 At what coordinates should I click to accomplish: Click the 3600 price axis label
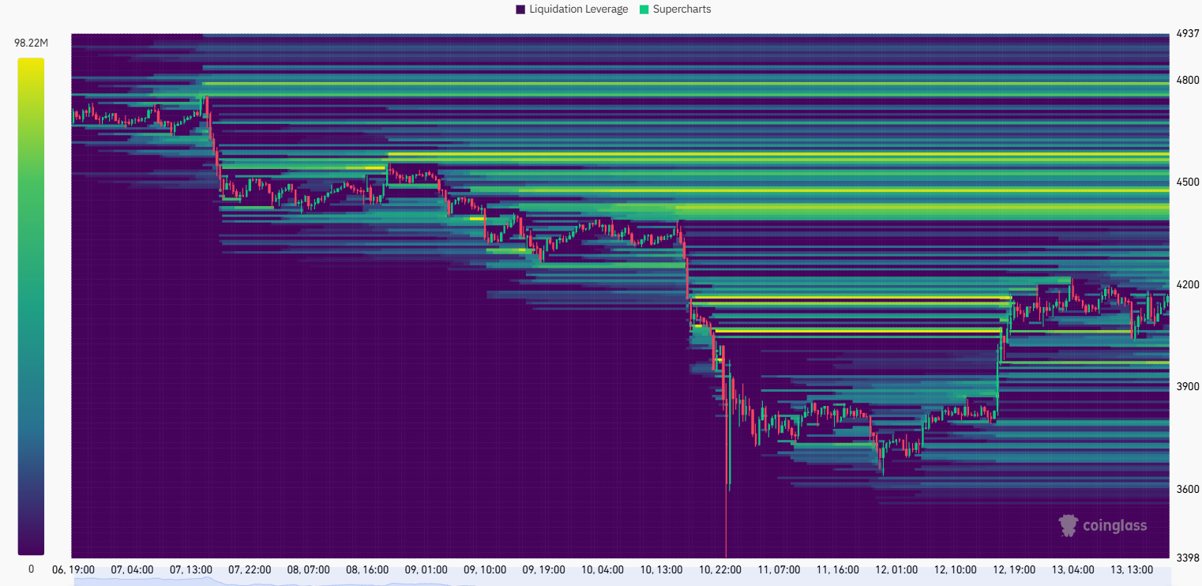[1188, 490]
